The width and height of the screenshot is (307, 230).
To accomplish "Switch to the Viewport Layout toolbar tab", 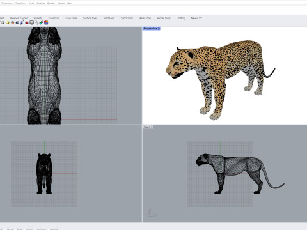I will [19, 18].
